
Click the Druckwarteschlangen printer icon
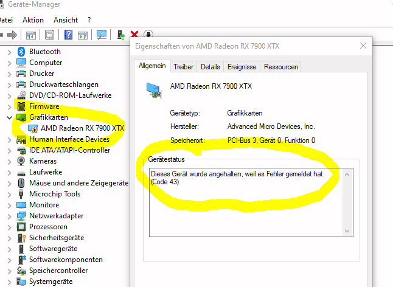point(21,85)
